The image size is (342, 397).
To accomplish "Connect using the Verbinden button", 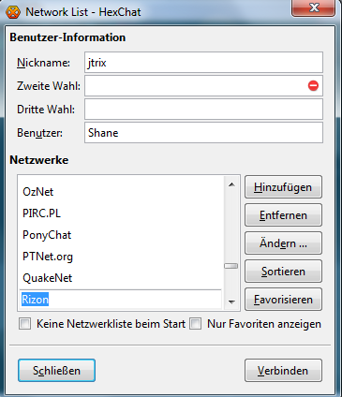I will click(x=283, y=371).
